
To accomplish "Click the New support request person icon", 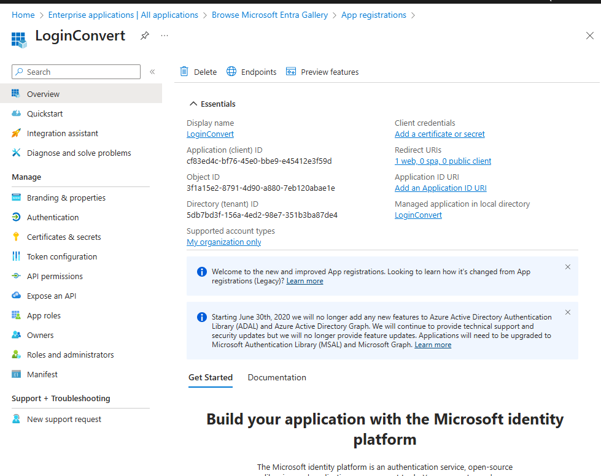I will pyautogui.click(x=16, y=418).
